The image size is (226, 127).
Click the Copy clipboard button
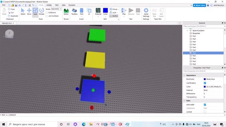pyautogui.click(x=12, y=9)
